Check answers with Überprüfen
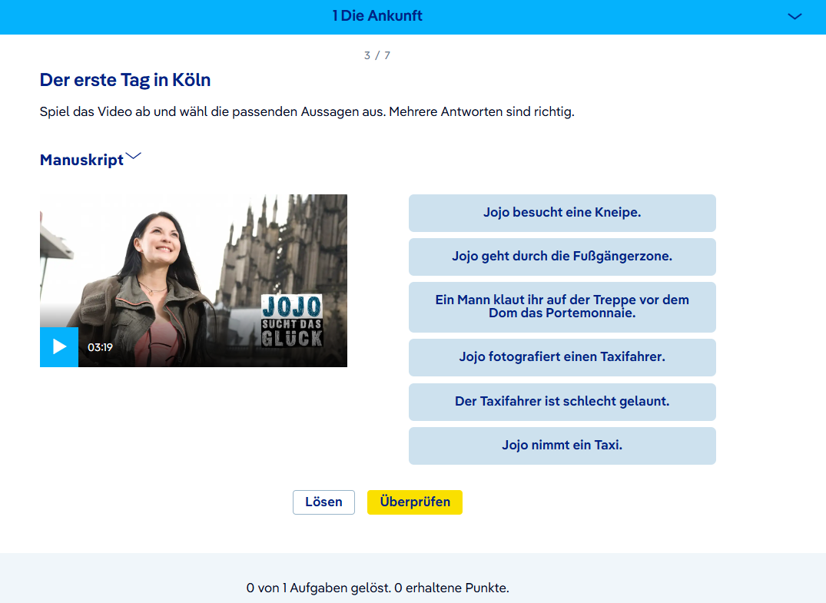 (x=415, y=502)
